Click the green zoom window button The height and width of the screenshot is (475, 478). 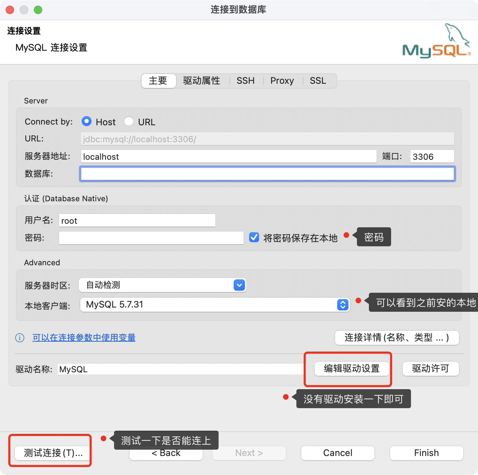coord(38,10)
